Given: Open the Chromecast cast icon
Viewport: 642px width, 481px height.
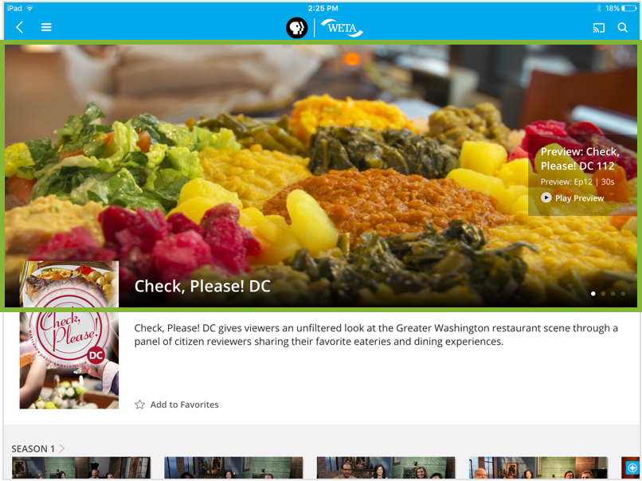Looking at the screenshot, I should [x=599, y=28].
